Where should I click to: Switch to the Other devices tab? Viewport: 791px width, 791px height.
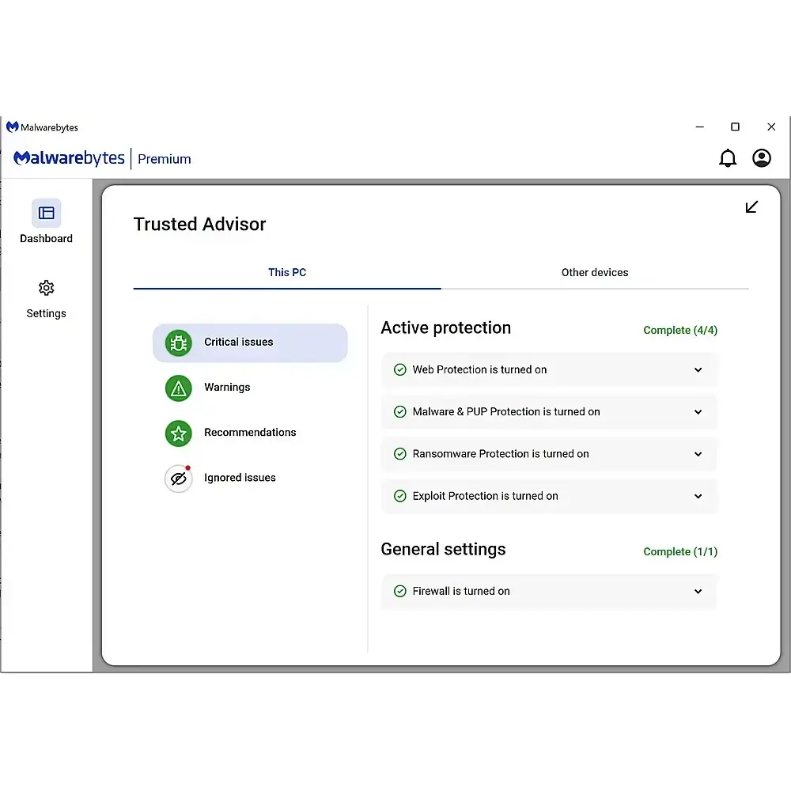[595, 272]
